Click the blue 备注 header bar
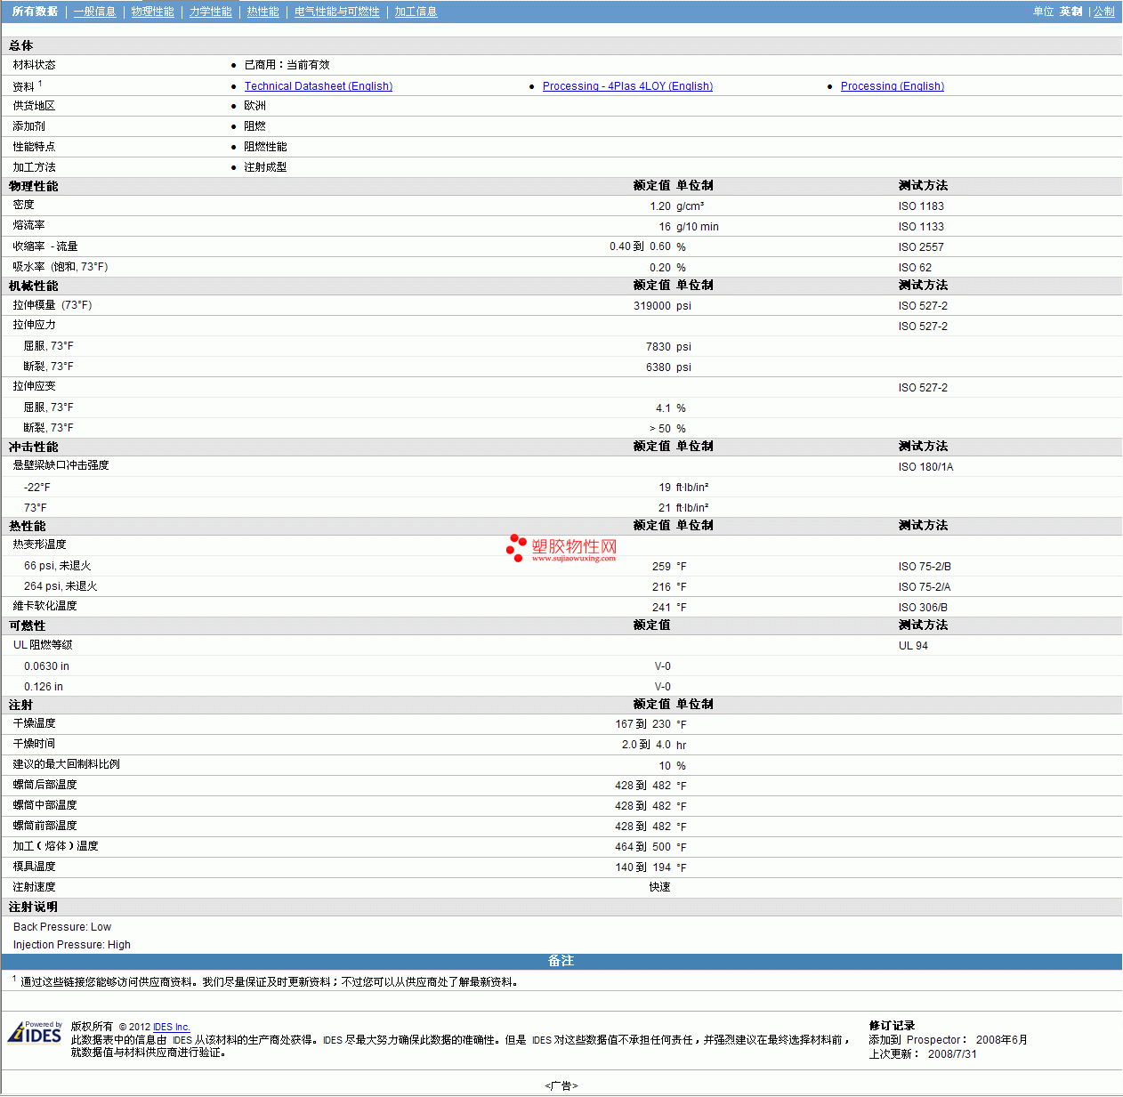1123x1097 pixels. coord(561,961)
